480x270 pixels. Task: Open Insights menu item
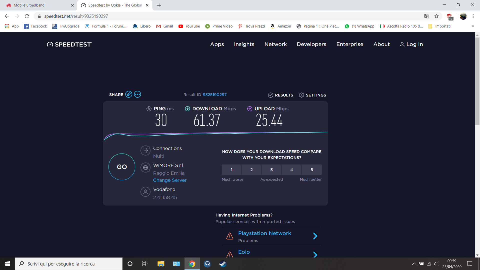pyautogui.click(x=244, y=44)
